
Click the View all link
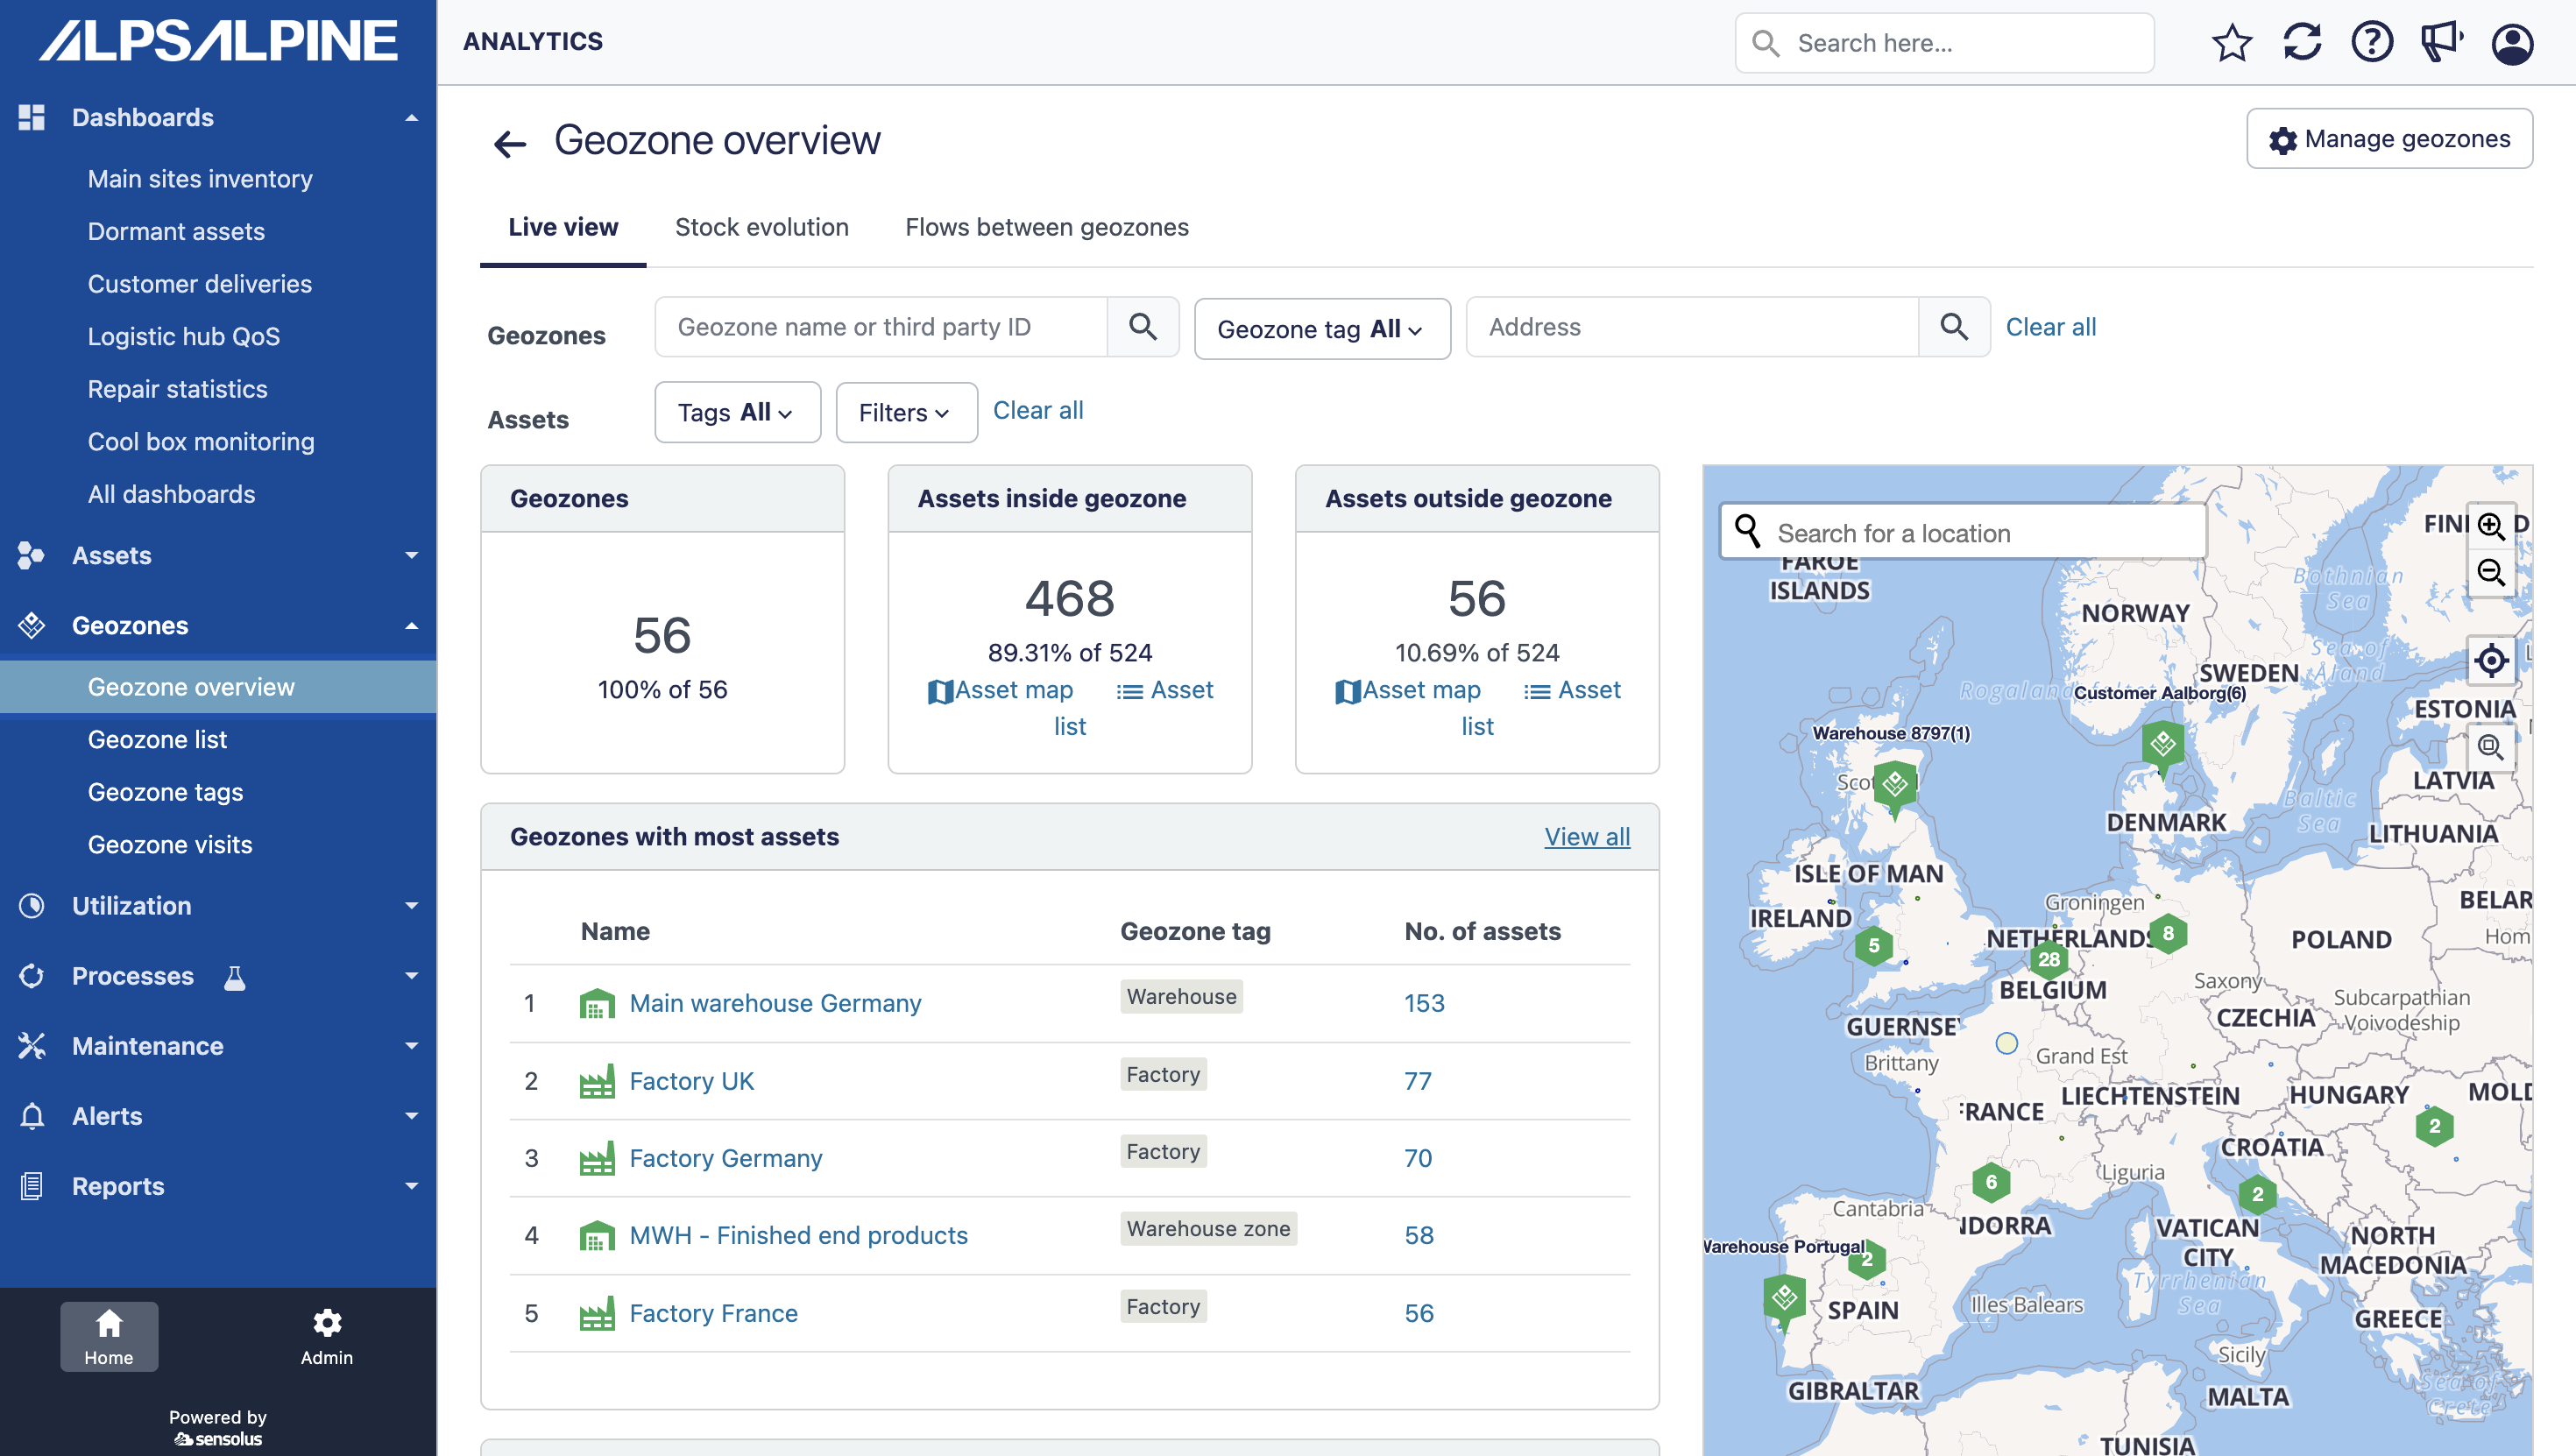pos(1586,837)
